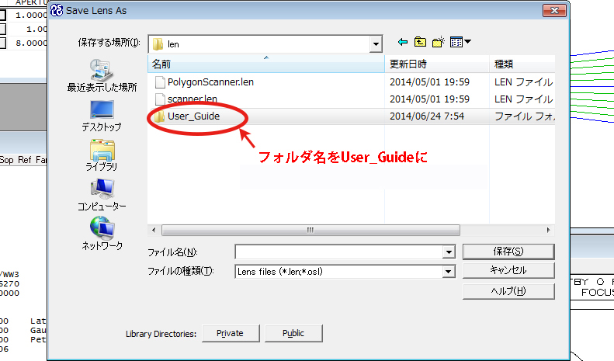614x361 pixels.
Task: Open Network (ネットワーク) in places bar
Action: [x=102, y=234]
